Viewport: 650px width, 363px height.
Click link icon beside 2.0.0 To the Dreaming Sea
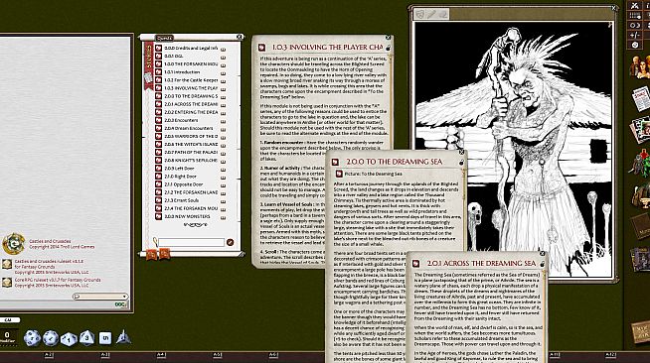coord(158,96)
